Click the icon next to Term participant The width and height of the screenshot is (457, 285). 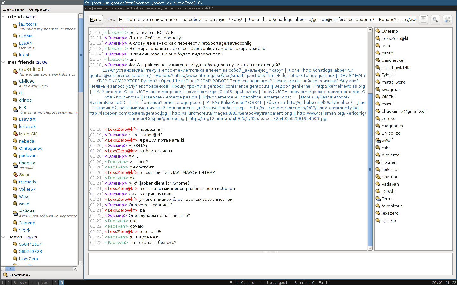click(x=378, y=199)
